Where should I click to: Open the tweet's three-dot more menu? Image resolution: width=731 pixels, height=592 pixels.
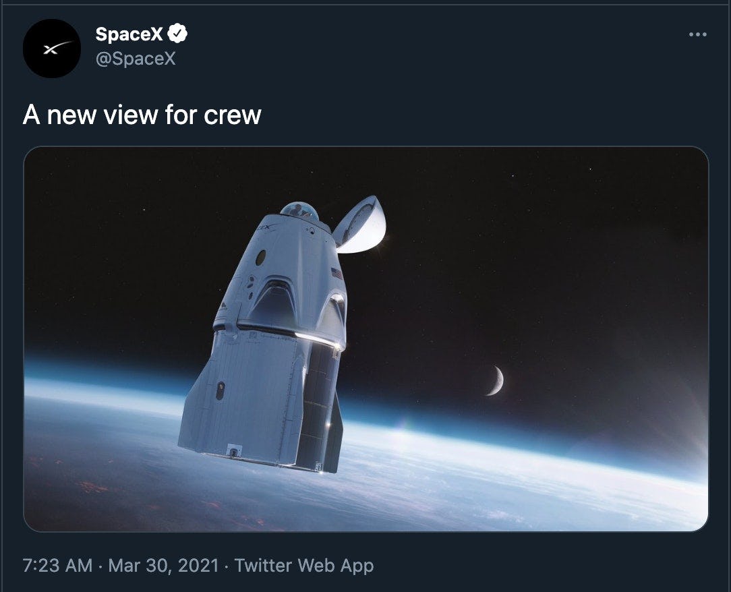click(697, 34)
